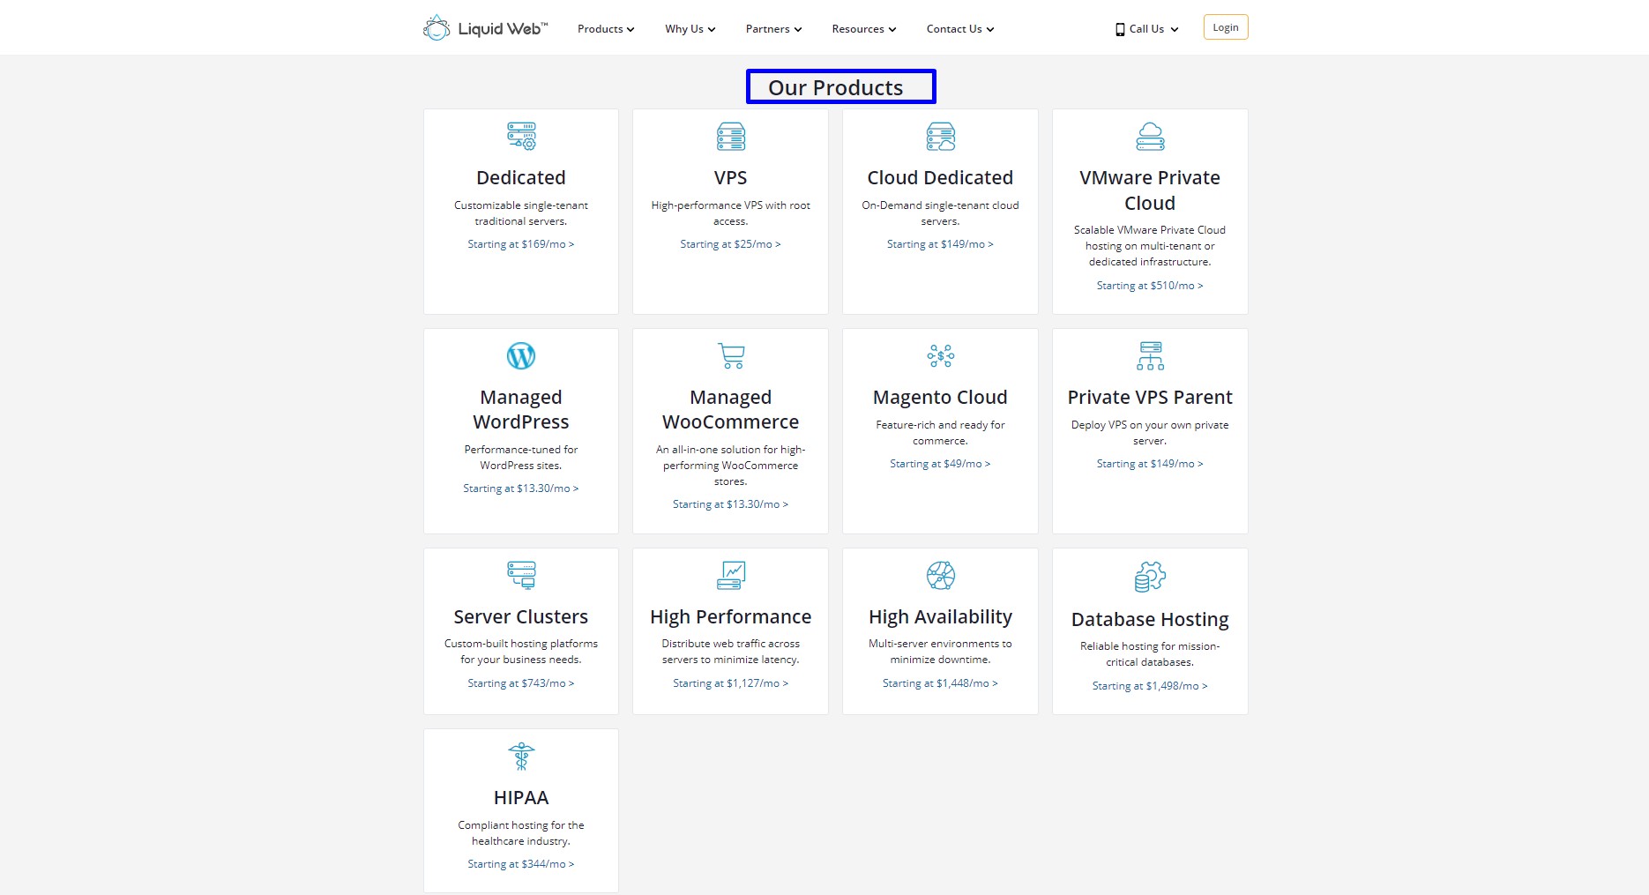Click the HIPAA heading
Image resolution: width=1649 pixels, height=895 pixels.
(521, 798)
